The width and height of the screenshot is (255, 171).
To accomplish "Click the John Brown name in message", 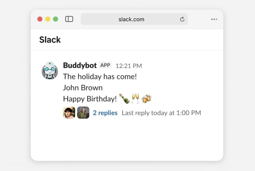I will coord(83,88).
